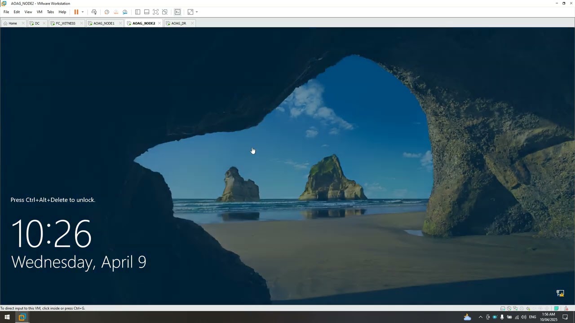
Task: Select the AOAG_NODE2 tab
Action: [x=143, y=23]
